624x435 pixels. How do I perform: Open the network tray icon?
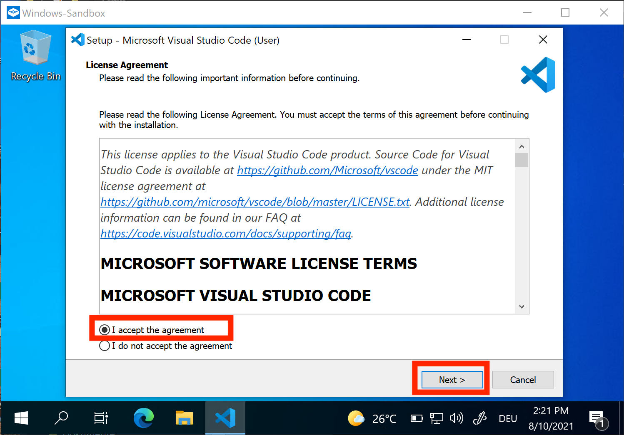[436, 418]
